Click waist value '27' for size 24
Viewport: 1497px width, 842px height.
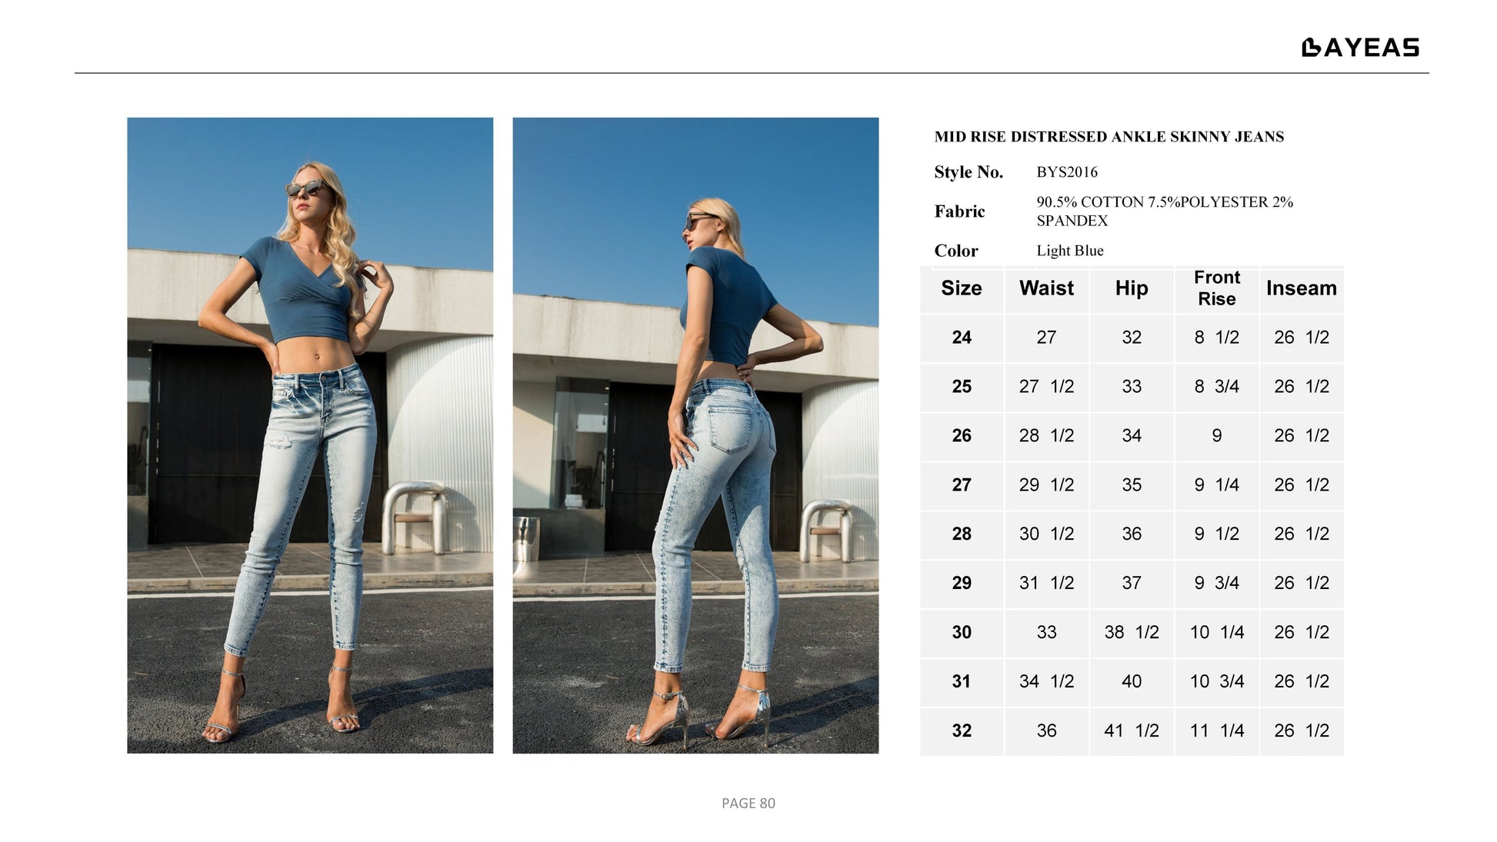[1046, 338]
